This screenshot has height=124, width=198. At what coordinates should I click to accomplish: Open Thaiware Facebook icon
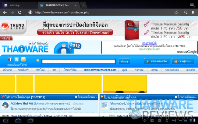(x=10, y=59)
